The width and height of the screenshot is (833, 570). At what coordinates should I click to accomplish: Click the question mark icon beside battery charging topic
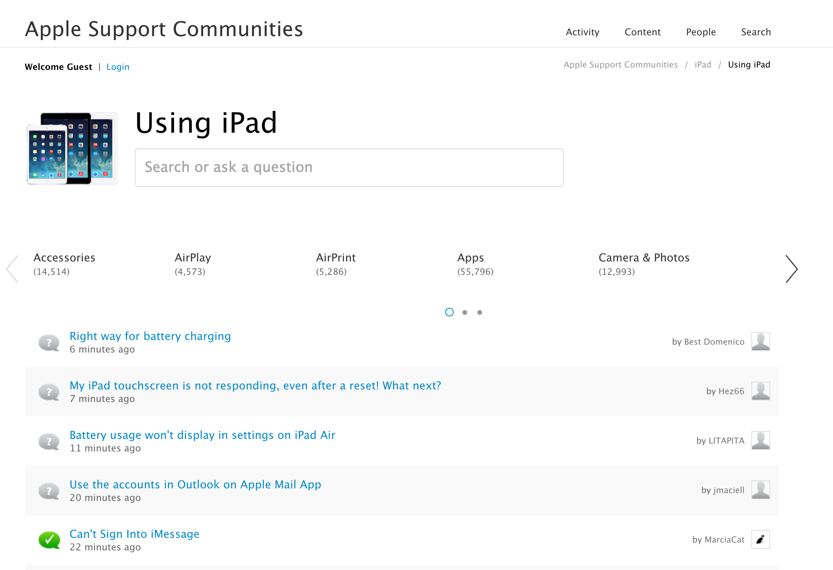pyautogui.click(x=49, y=342)
